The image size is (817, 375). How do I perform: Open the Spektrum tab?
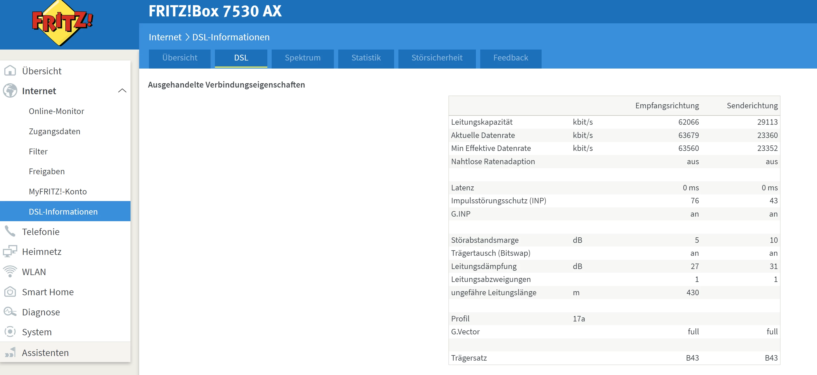point(302,58)
